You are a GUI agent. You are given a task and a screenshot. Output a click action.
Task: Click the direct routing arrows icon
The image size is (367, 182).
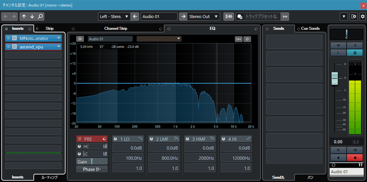(x=228, y=17)
